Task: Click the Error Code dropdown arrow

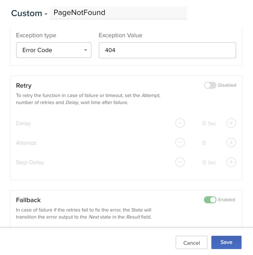Action: tap(86, 50)
